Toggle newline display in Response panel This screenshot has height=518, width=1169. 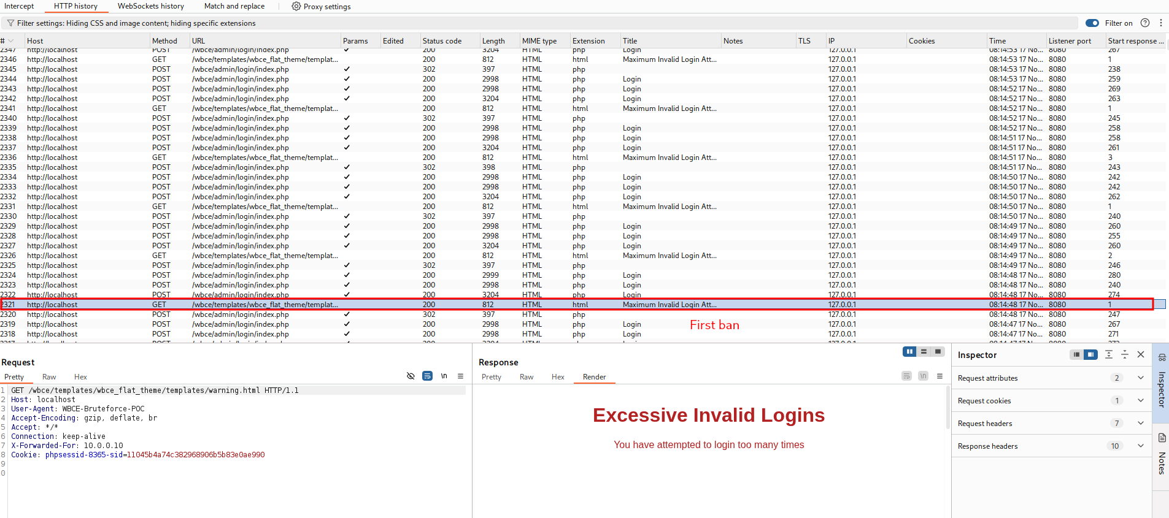[x=923, y=376]
